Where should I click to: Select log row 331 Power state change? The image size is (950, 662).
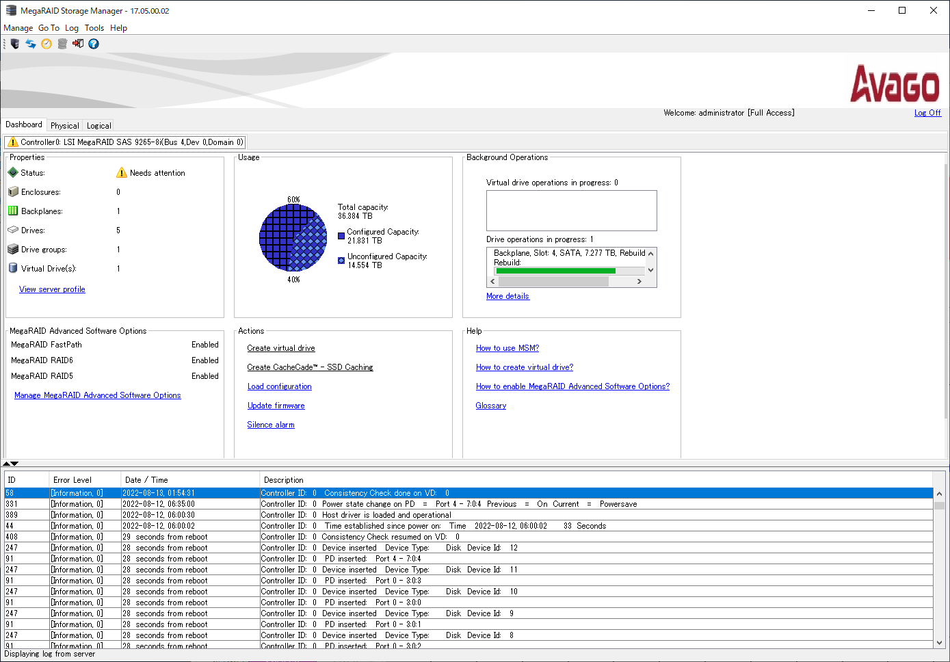469,504
